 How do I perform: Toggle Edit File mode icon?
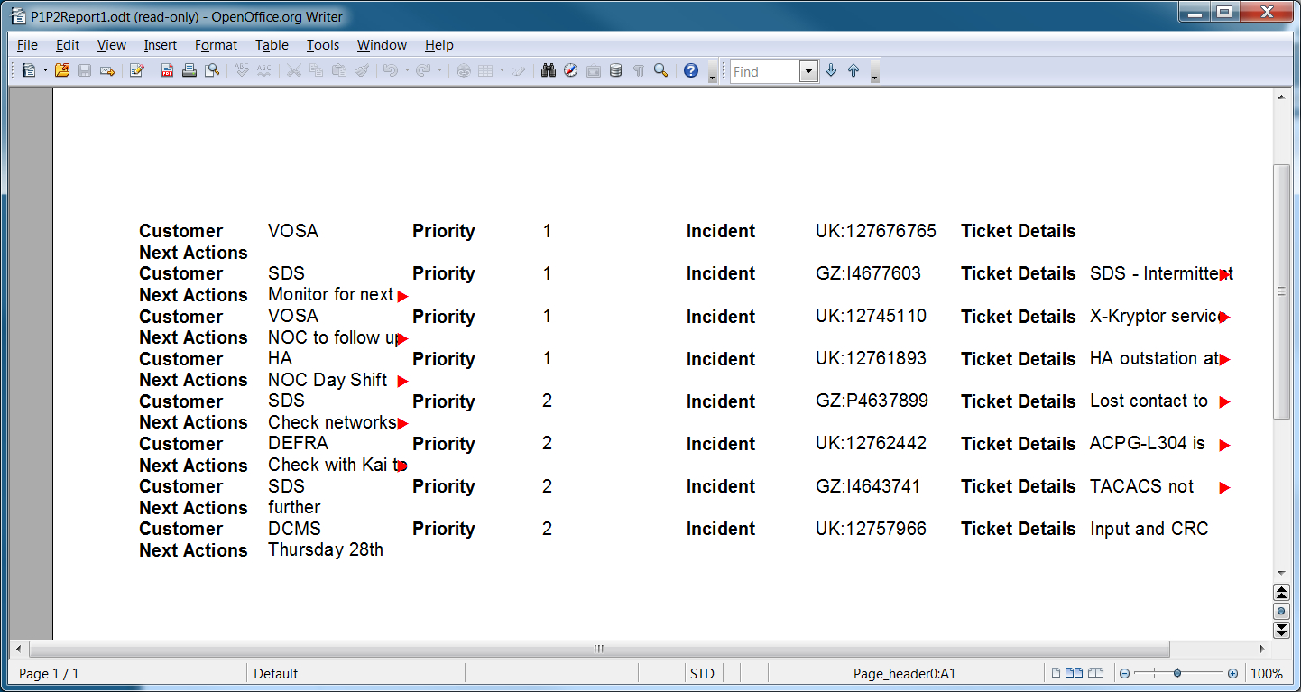pyautogui.click(x=136, y=70)
